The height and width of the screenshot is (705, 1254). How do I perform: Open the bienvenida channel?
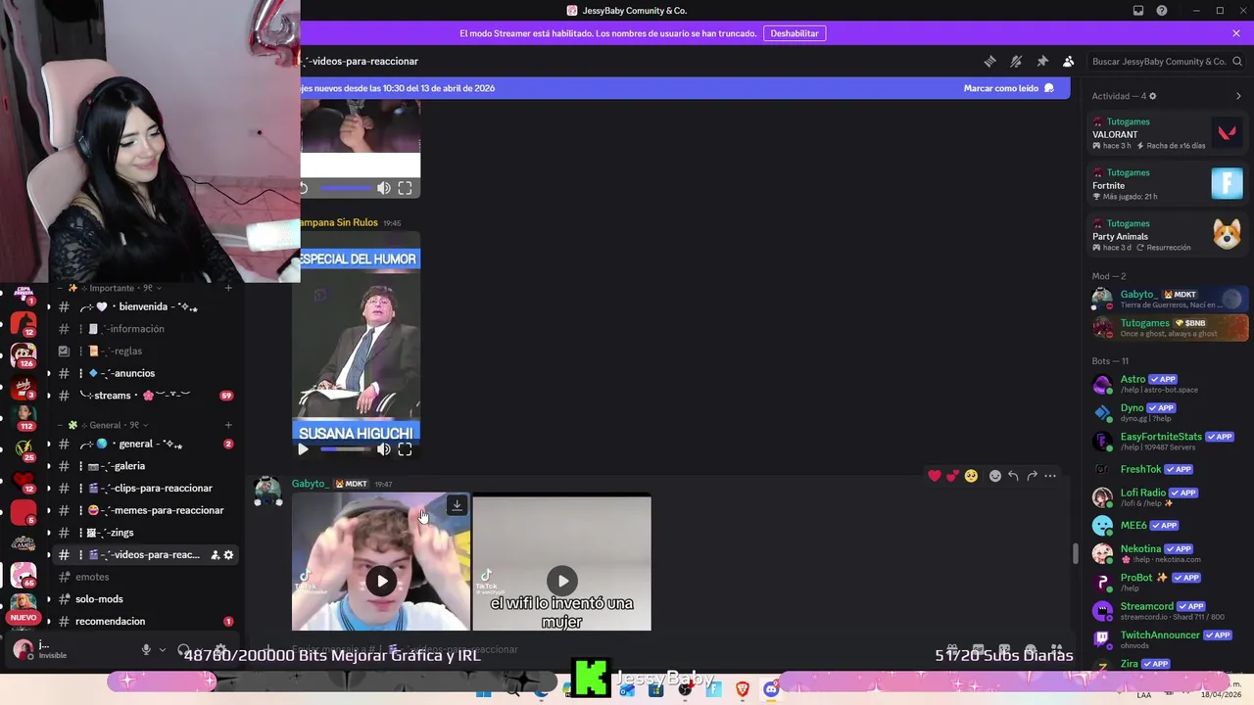pyautogui.click(x=145, y=306)
